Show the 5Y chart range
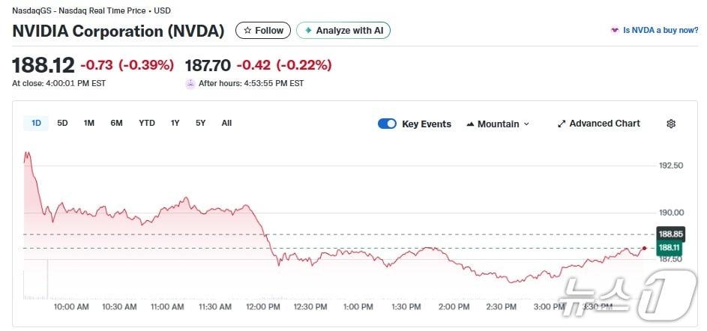The width and height of the screenshot is (707, 331). 200,123
